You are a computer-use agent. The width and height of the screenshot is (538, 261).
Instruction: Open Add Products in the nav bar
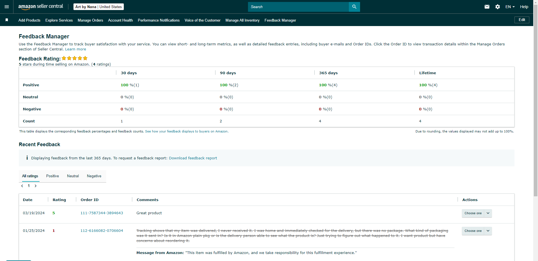coord(29,20)
